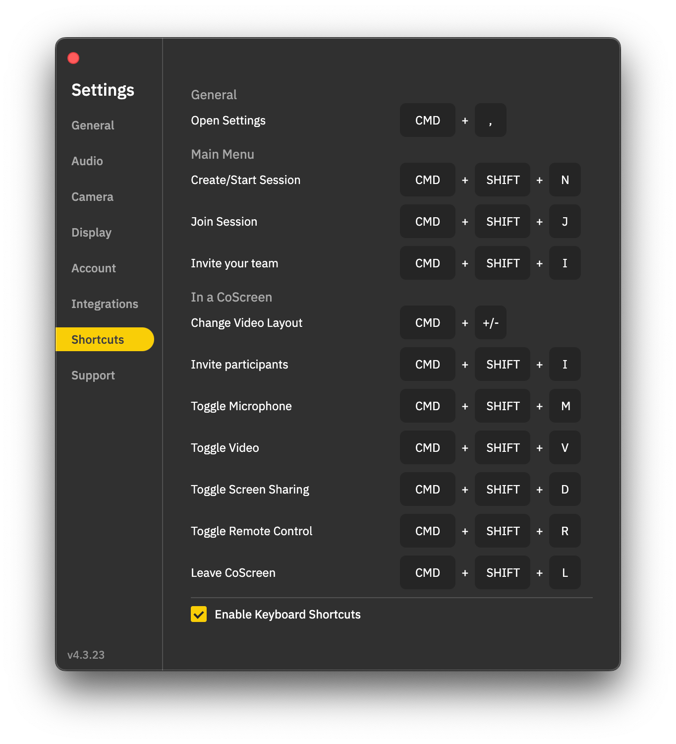676x744 pixels.
Task: Click the CMD key for Toggle Screen Sharing
Action: click(428, 489)
